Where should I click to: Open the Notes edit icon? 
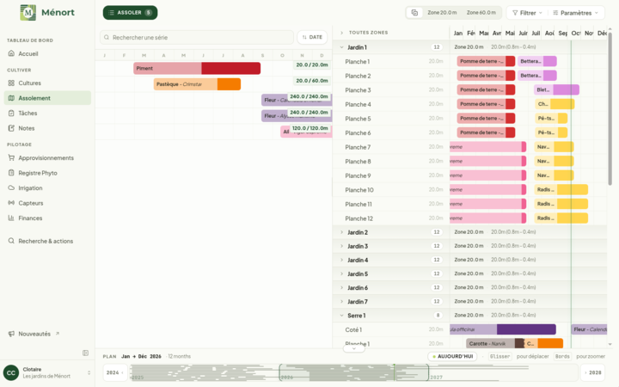(11, 128)
